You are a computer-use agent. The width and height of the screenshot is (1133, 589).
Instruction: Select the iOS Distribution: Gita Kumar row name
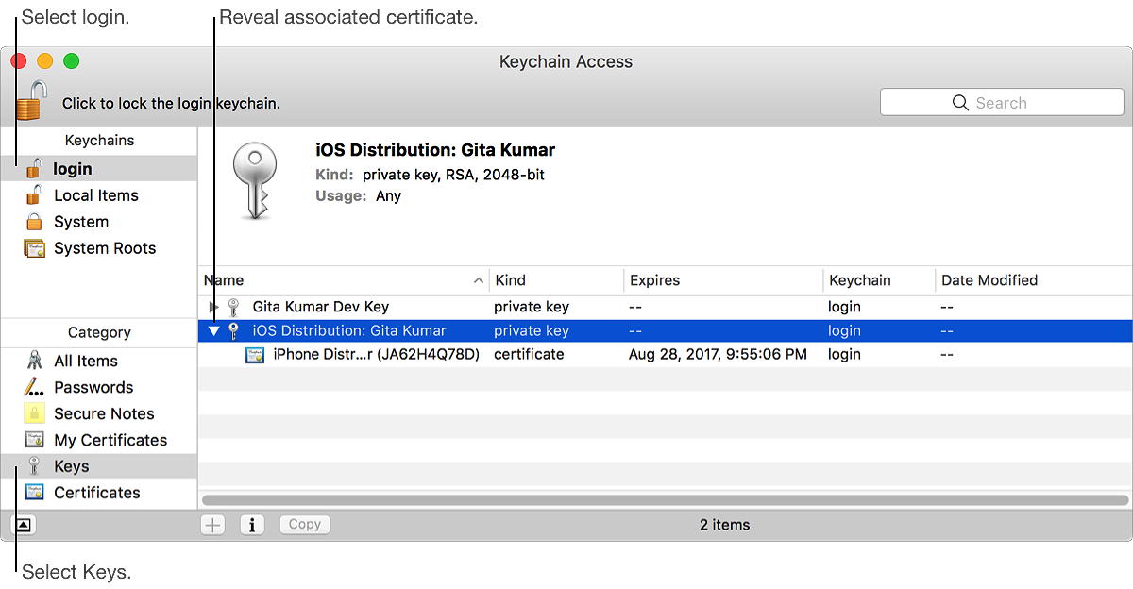(349, 330)
